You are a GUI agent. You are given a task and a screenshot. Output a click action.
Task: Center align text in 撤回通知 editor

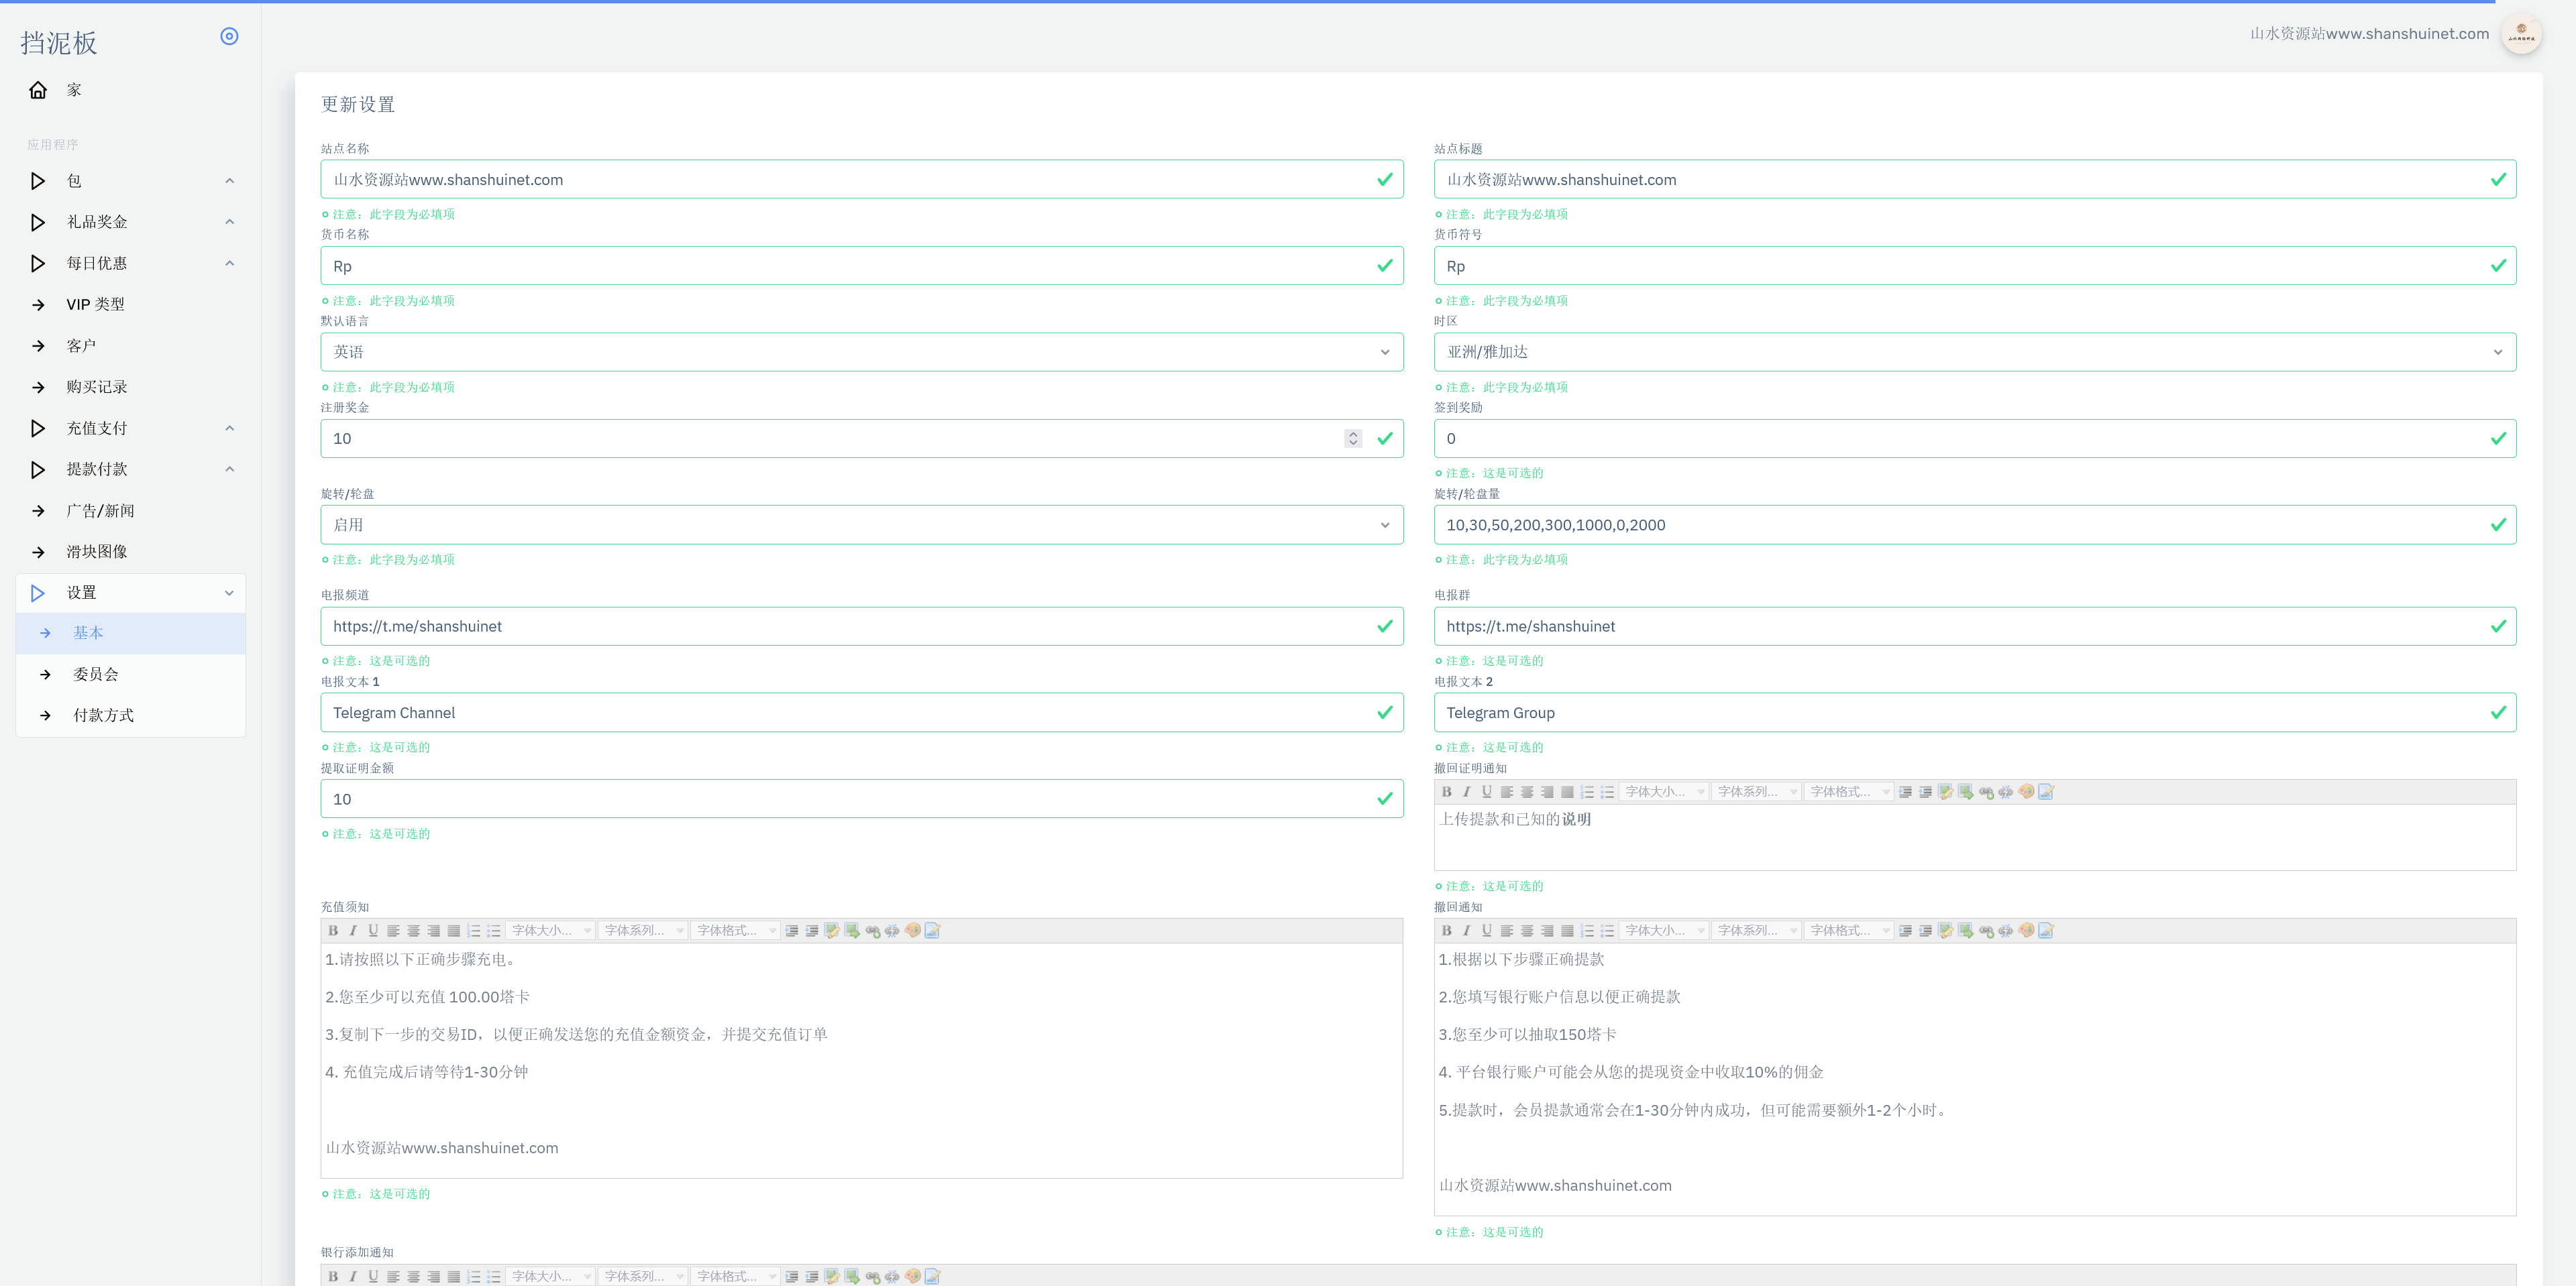(1526, 930)
